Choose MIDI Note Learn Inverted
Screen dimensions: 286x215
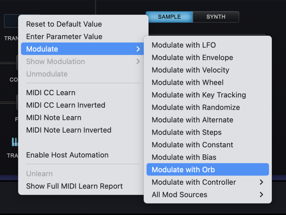tap(69, 130)
